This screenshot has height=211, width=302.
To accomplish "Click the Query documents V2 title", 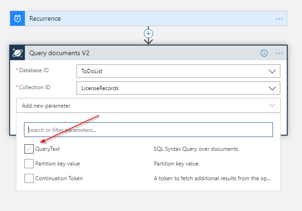I will tap(59, 53).
